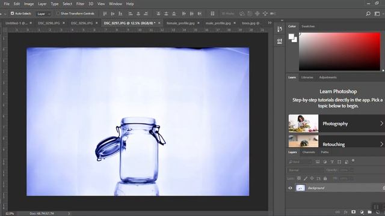Hide the Background layer with eye icon
The image size is (385, 216).
[290, 188]
